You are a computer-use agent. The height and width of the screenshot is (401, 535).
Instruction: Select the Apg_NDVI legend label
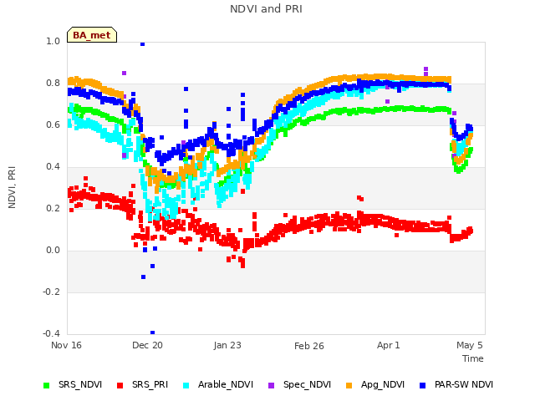383,384
